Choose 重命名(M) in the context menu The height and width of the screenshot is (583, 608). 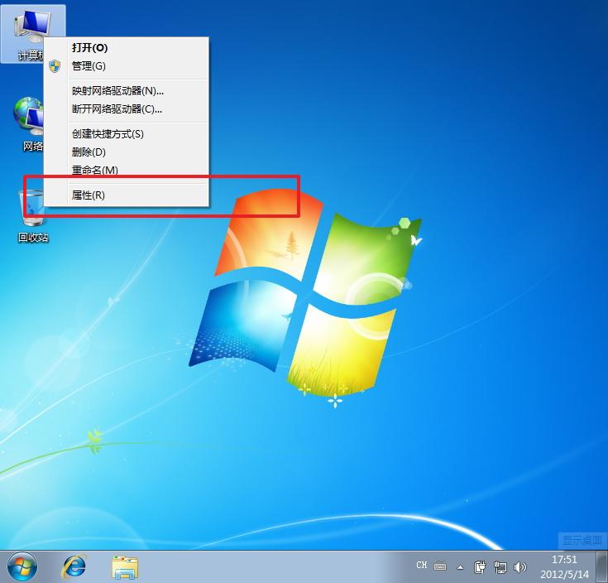click(x=127, y=170)
